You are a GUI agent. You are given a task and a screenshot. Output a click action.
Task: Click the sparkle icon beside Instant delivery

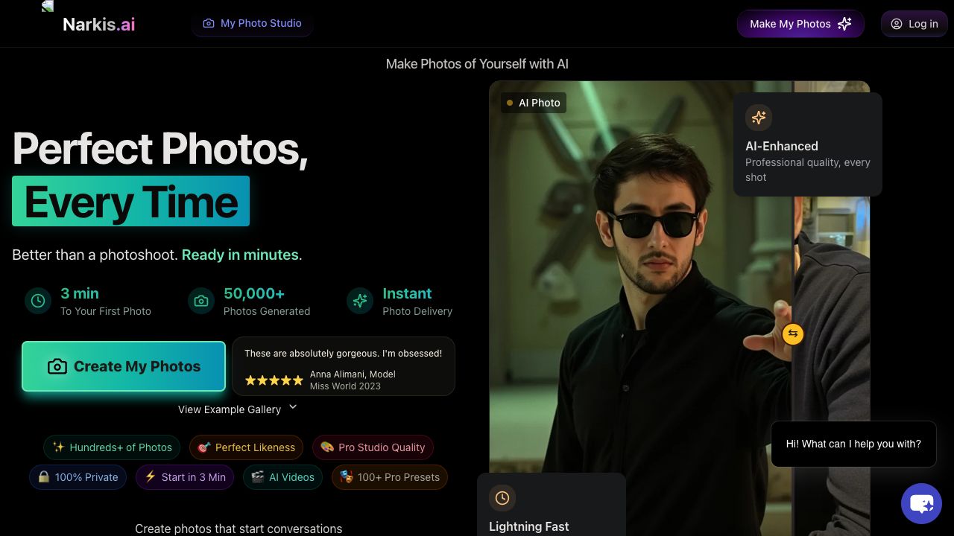[x=360, y=301]
